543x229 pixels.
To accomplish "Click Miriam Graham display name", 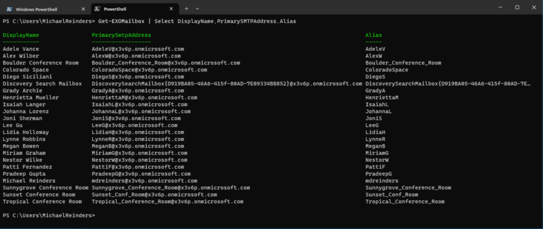I will click(24, 153).
